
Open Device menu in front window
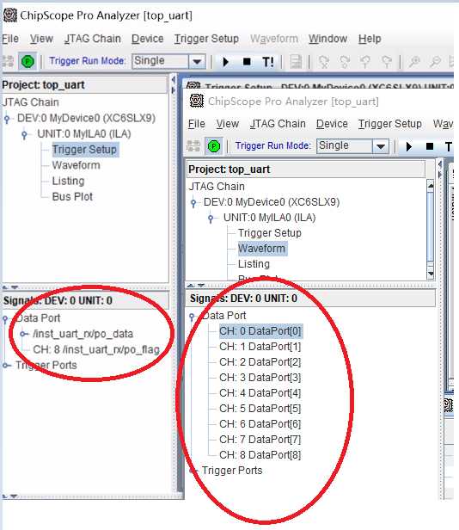pos(332,124)
